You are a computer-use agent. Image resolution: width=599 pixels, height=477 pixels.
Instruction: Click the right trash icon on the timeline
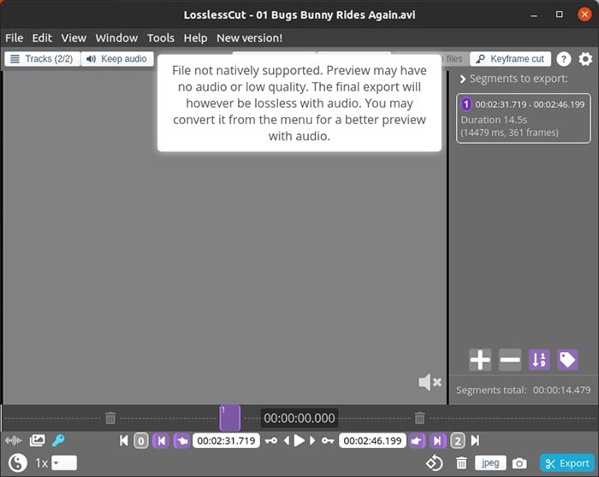419,418
